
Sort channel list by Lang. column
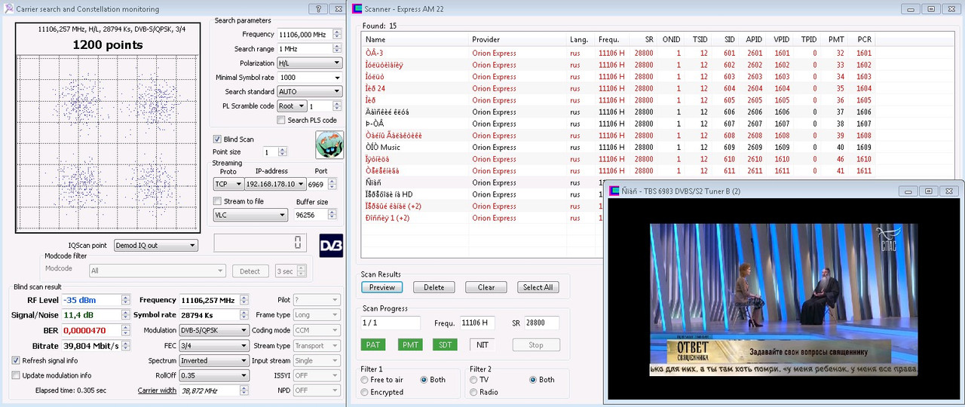coord(580,40)
